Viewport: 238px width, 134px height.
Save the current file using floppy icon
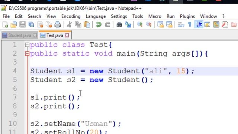pos(22,25)
